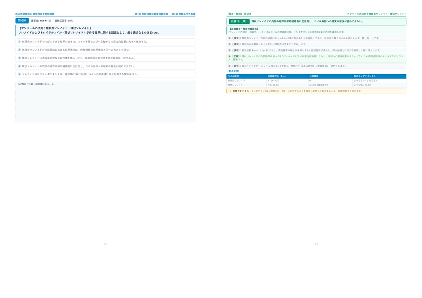Click explanation ④【正解】 about H = N I / (2πr)

316,58
